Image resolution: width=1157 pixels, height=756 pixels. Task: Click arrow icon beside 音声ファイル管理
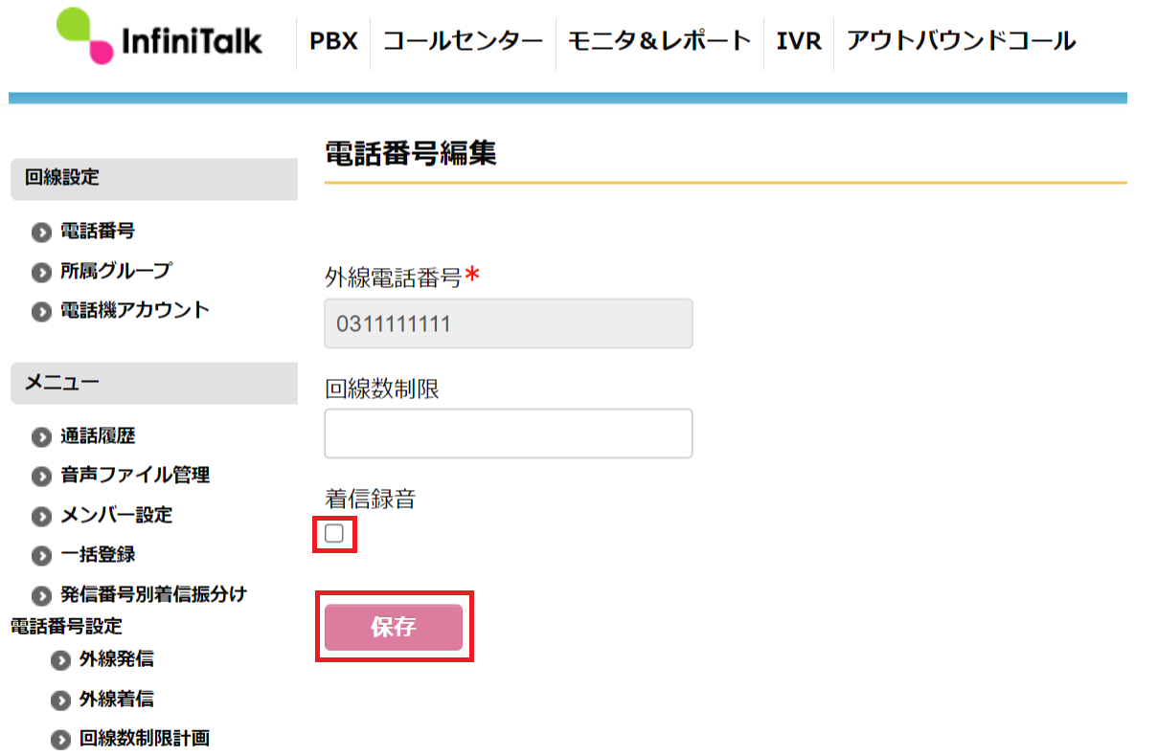[41, 477]
